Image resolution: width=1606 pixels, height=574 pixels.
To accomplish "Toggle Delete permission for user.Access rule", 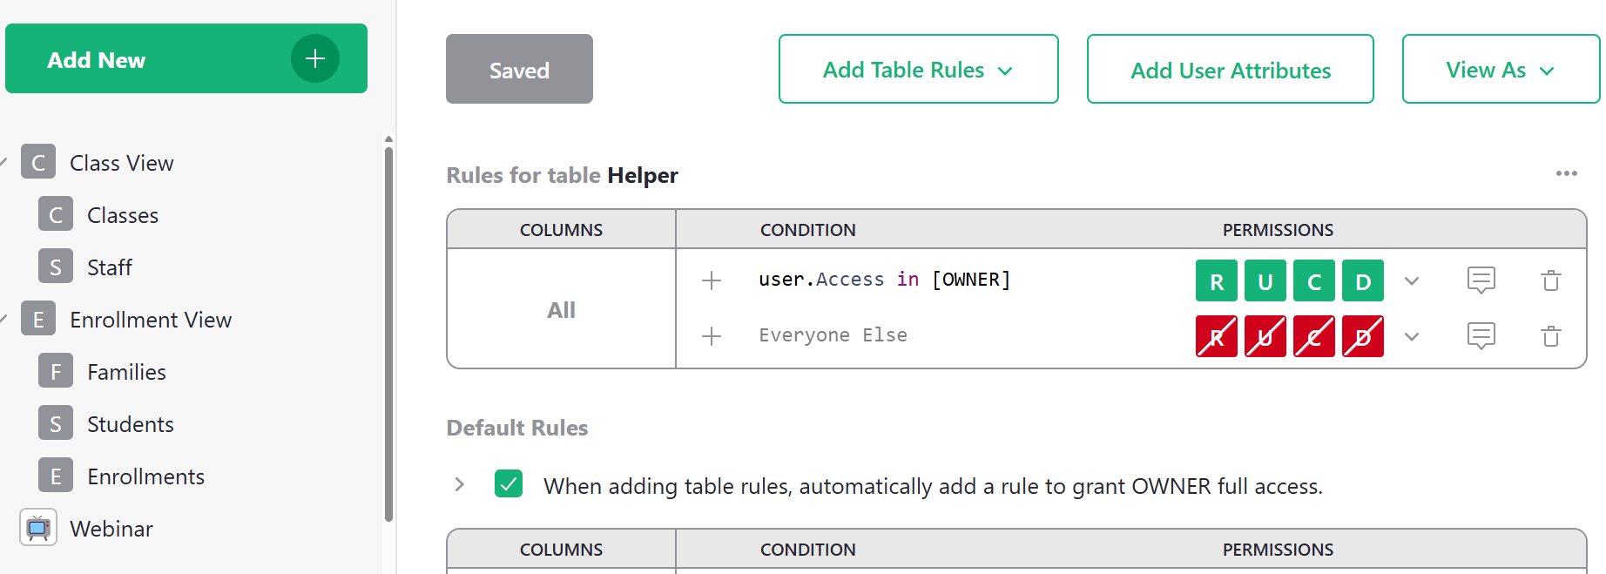I will [1363, 280].
